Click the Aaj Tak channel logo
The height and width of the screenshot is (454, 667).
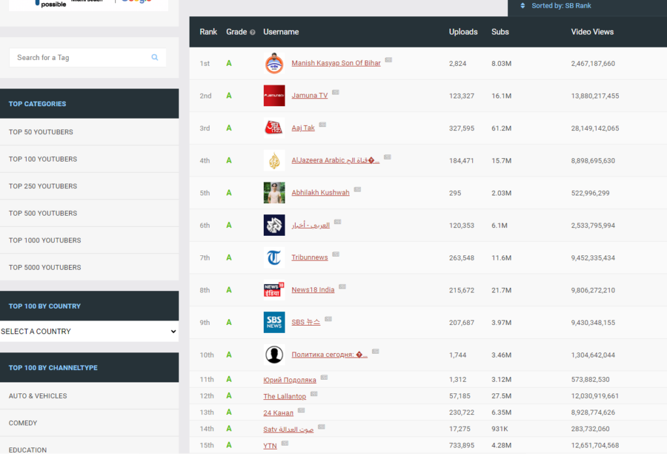(x=274, y=128)
